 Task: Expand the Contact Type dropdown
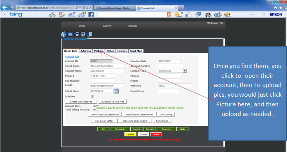pos(184,71)
